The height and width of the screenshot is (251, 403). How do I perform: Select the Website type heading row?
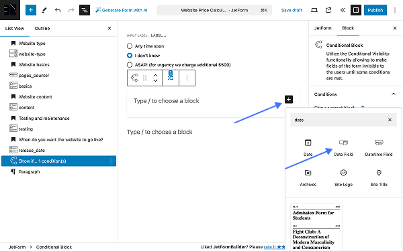tap(58, 43)
